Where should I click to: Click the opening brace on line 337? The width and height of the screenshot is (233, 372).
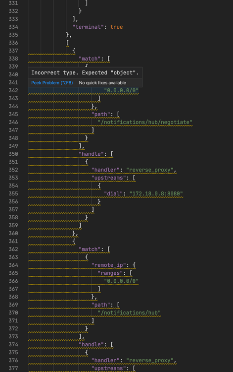coord(74,51)
